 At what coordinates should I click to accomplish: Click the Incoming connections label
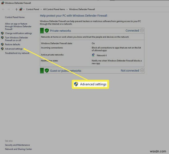click(x=52, y=48)
